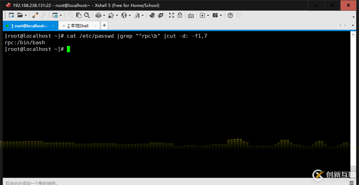Switch to the 本地Shell tab
This screenshot has width=359, height=185.
click(78, 26)
